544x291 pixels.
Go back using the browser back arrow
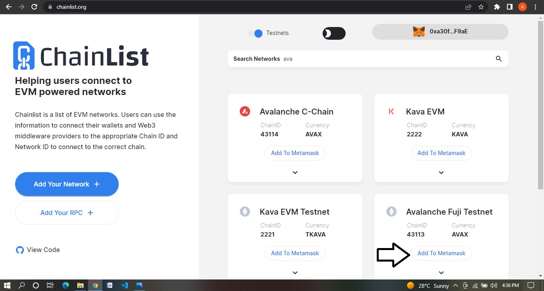point(8,7)
